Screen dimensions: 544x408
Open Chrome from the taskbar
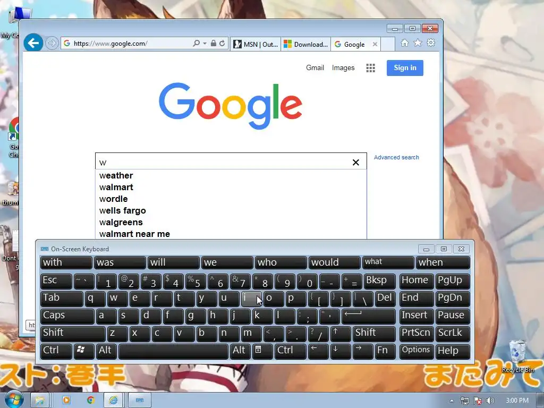click(x=90, y=401)
